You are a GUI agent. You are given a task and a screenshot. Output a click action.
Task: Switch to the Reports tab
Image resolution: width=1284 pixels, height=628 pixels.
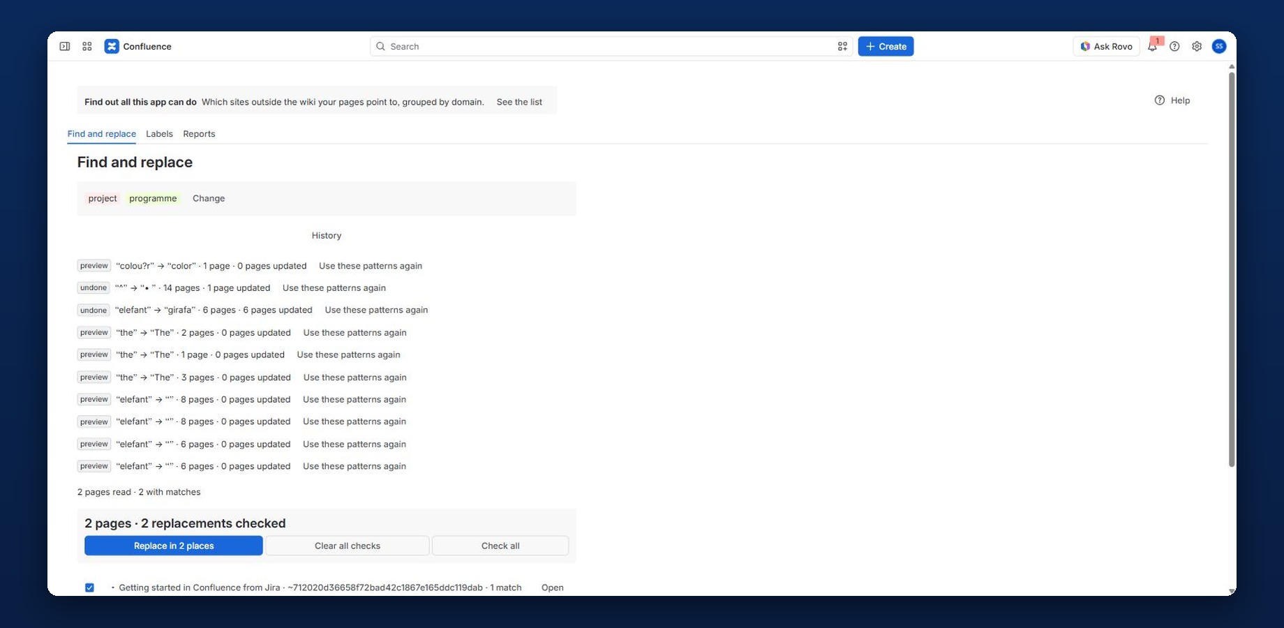[x=199, y=134]
